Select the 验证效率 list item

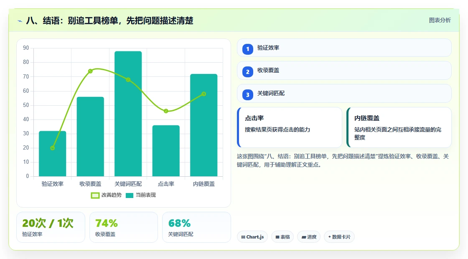point(344,48)
